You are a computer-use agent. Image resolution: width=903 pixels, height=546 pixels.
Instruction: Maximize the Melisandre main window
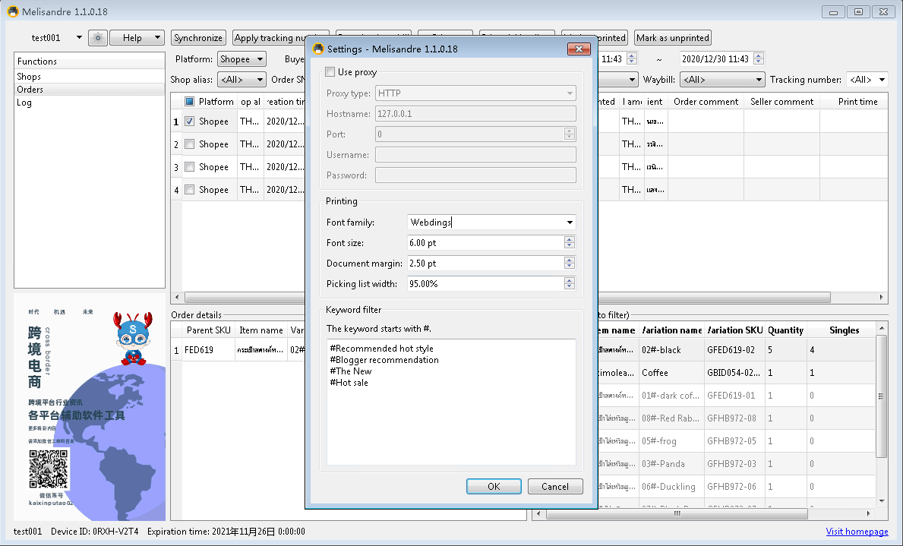click(858, 11)
